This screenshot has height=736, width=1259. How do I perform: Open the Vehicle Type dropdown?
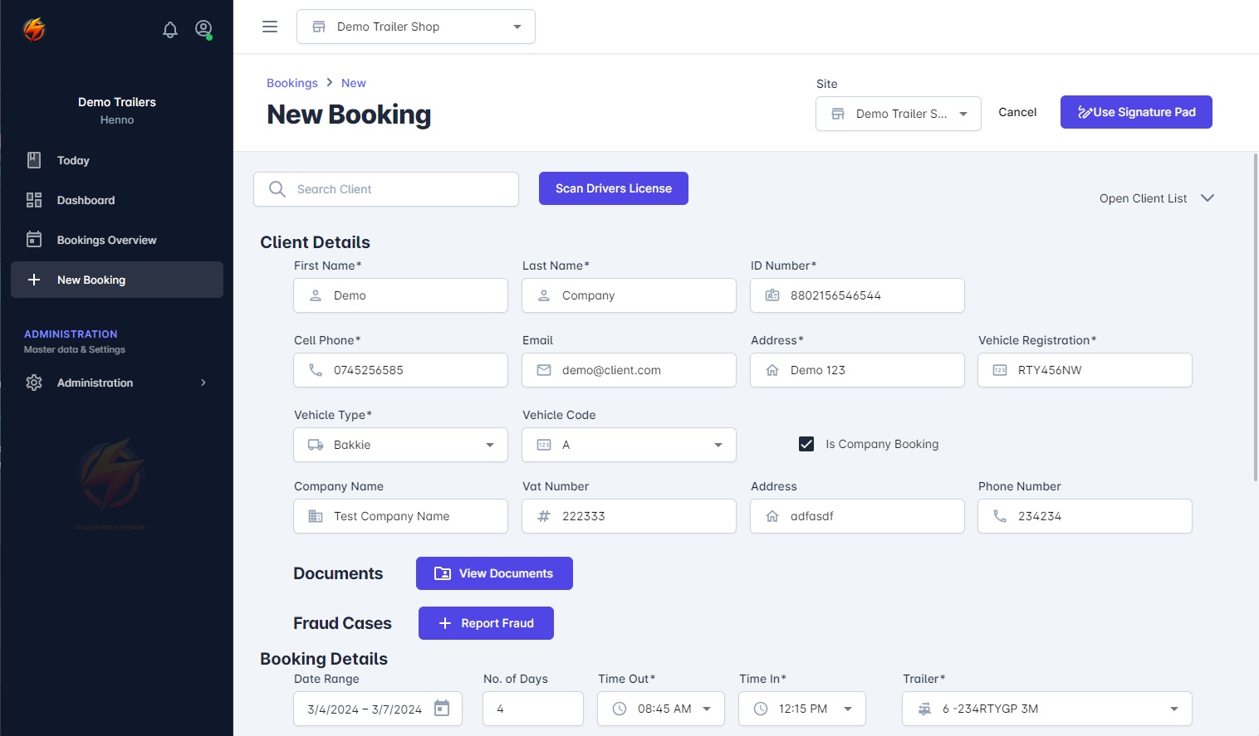coord(489,445)
